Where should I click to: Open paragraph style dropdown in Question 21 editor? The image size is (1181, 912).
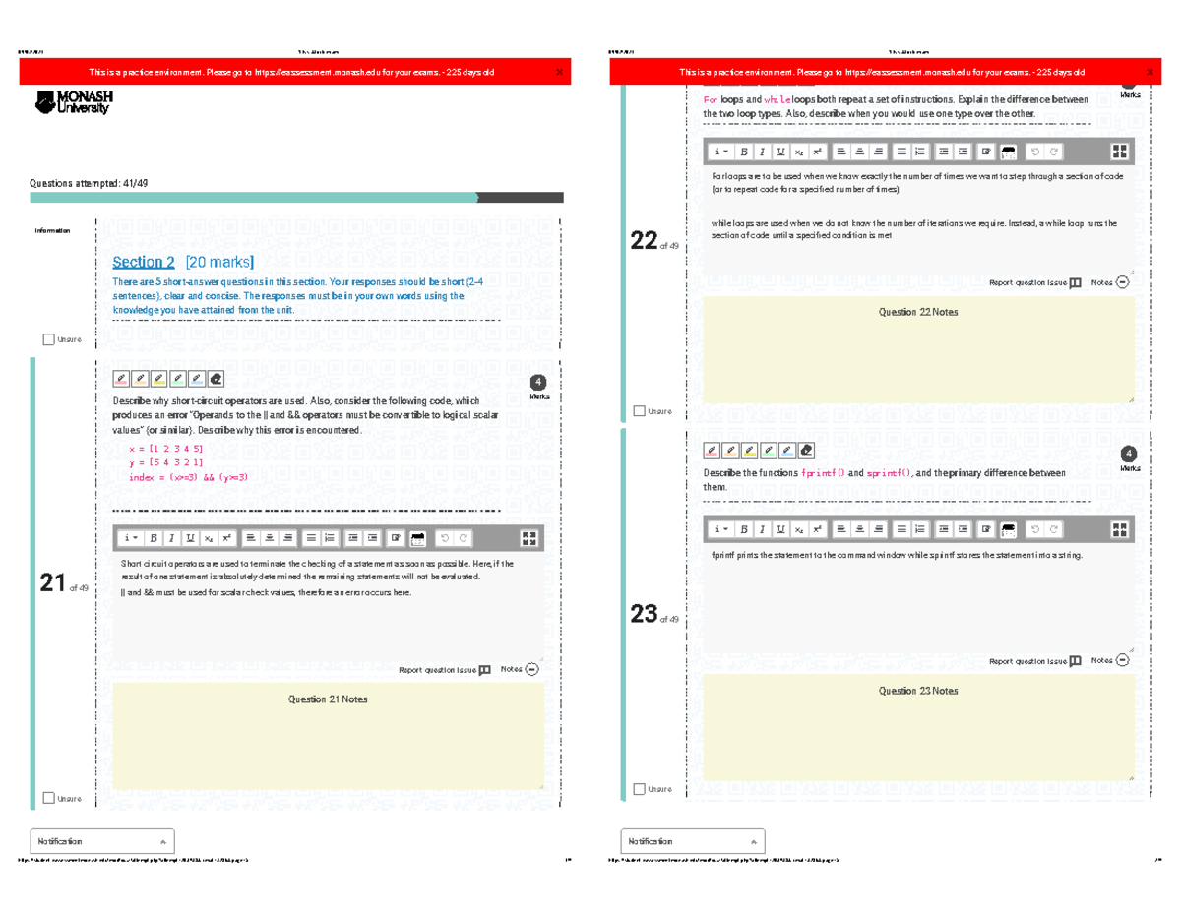(129, 538)
